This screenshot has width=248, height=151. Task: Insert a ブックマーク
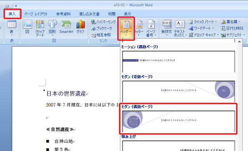tap(102, 28)
